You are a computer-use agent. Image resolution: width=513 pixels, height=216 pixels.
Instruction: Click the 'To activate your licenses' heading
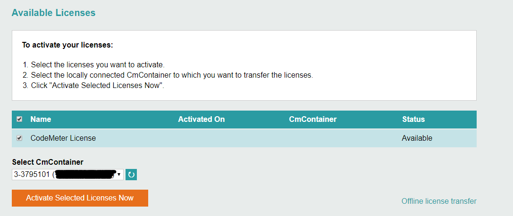coord(67,45)
